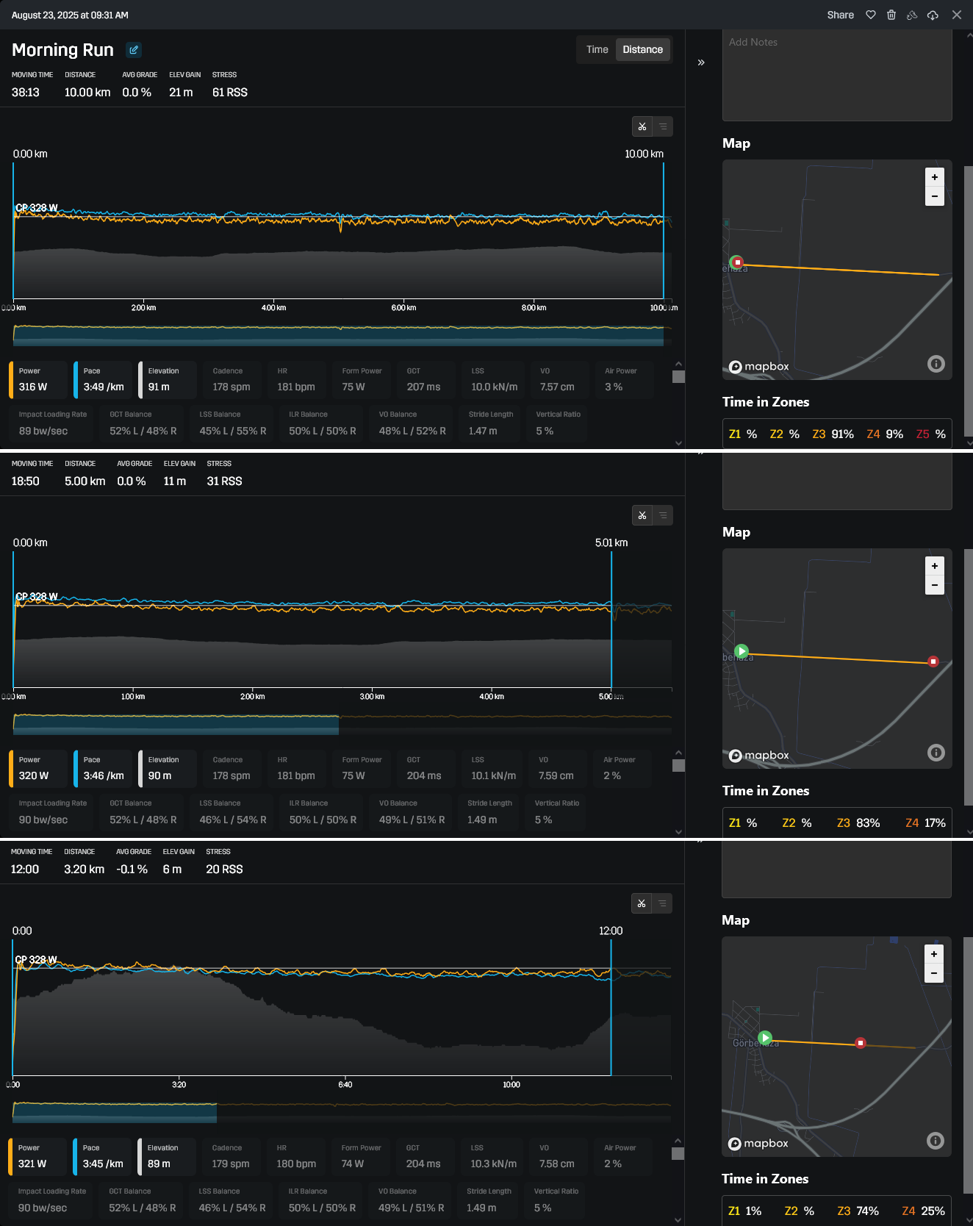Enable the VO 7.58 cm metric card
This screenshot has width=973, height=1226.
(x=557, y=1156)
